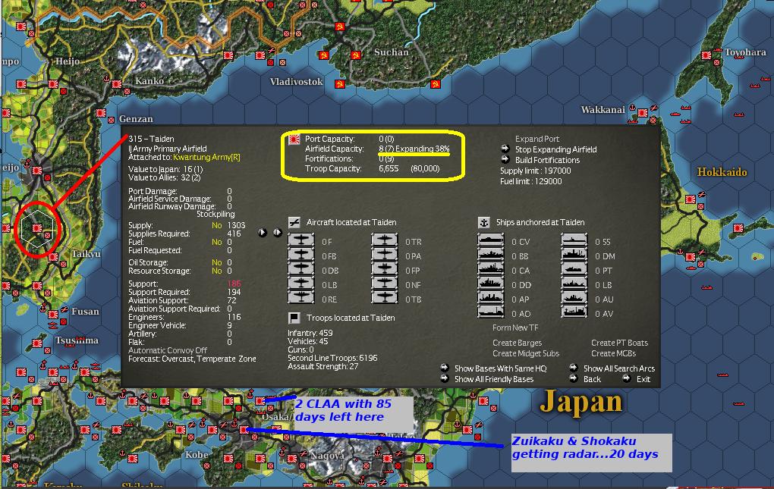
Task: Click Fuel limit : 129000 value
Action: tap(530, 181)
